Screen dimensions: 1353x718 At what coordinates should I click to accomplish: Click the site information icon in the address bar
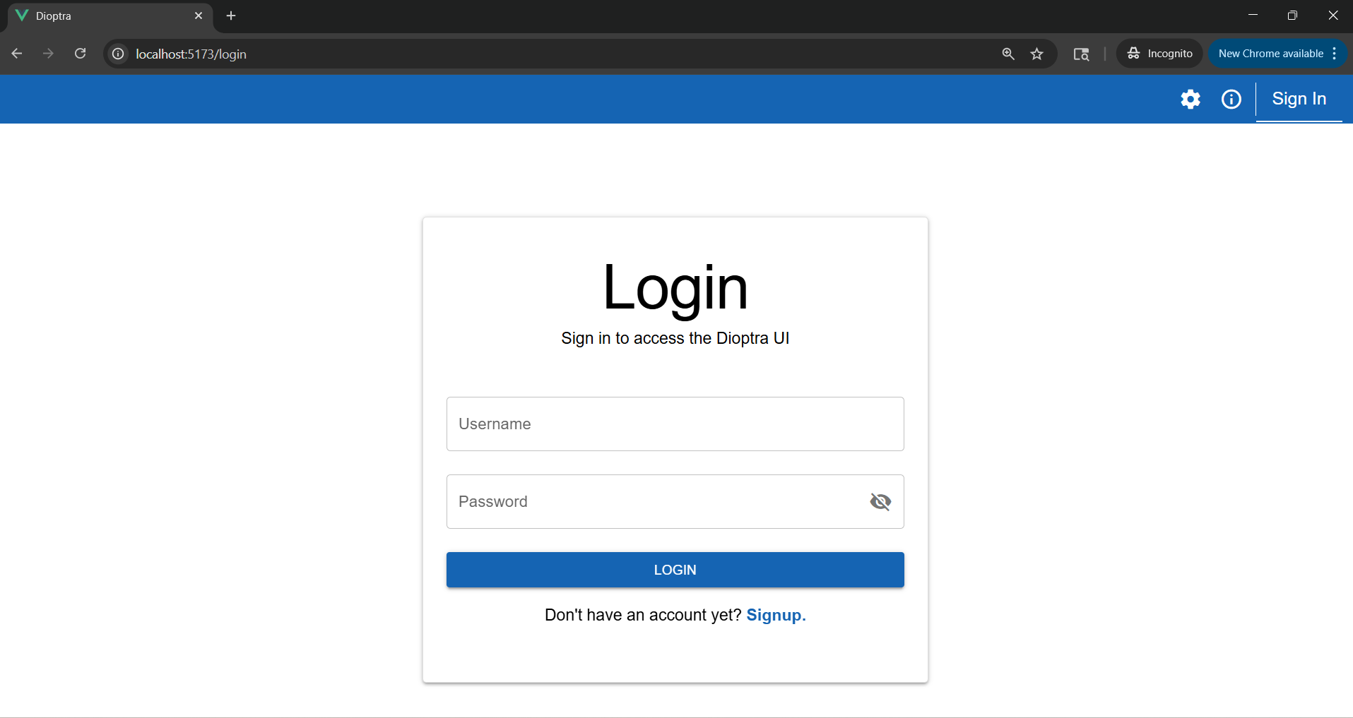[x=117, y=54]
